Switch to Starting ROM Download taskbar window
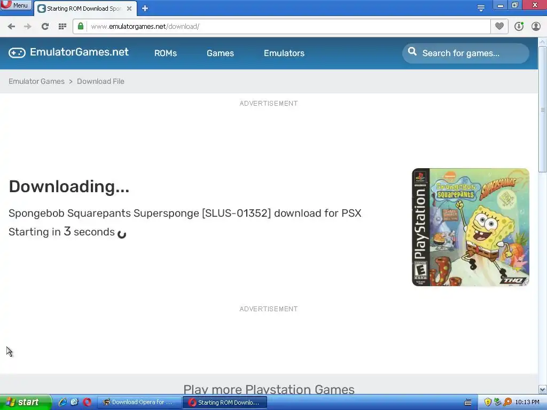The height and width of the screenshot is (410, 547). pyautogui.click(x=225, y=402)
